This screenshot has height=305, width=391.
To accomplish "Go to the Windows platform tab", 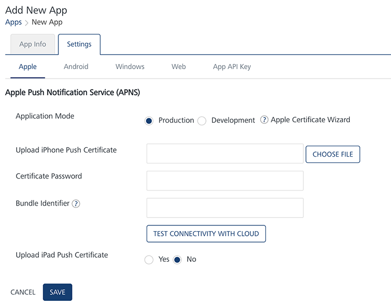I will 130,67.
